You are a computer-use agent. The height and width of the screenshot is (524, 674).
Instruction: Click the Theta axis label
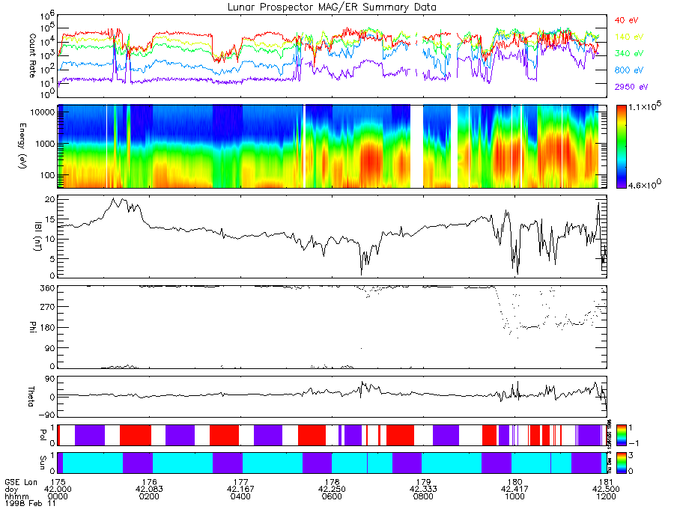coord(31,397)
